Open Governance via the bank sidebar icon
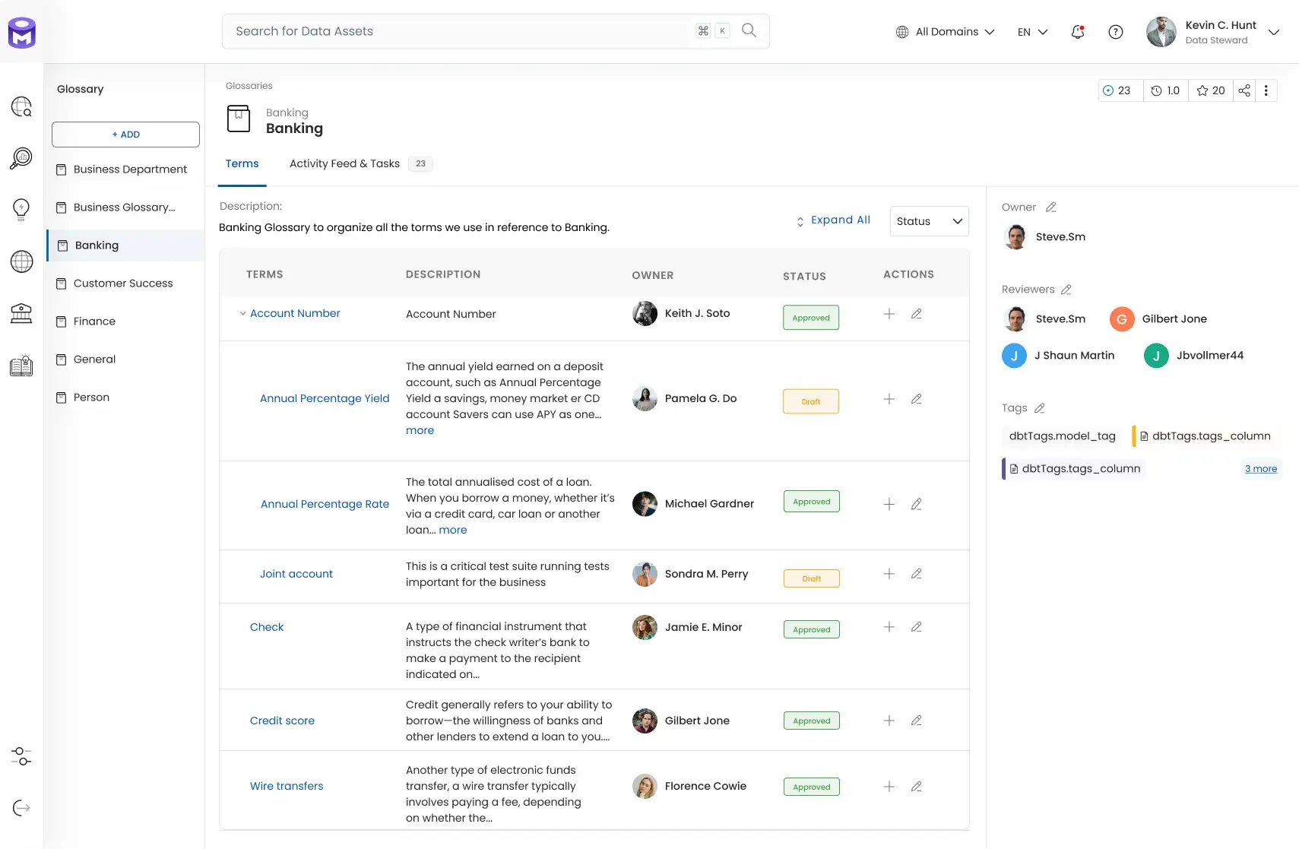The image size is (1299, 849). pyautogui.click(x=21, y=313)
